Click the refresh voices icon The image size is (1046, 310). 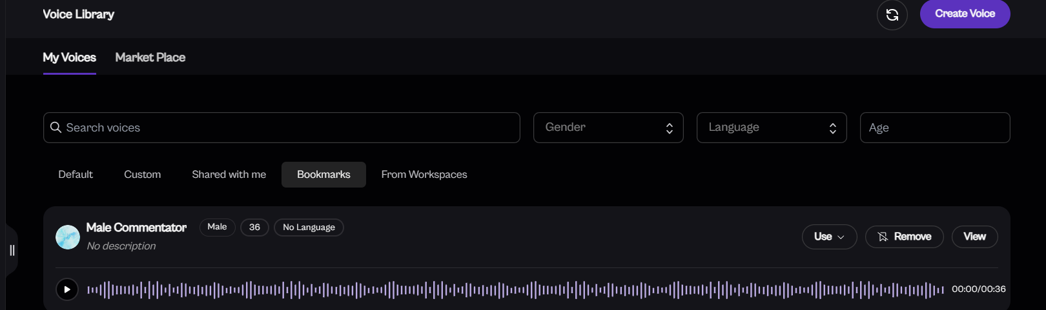[892, 15]
